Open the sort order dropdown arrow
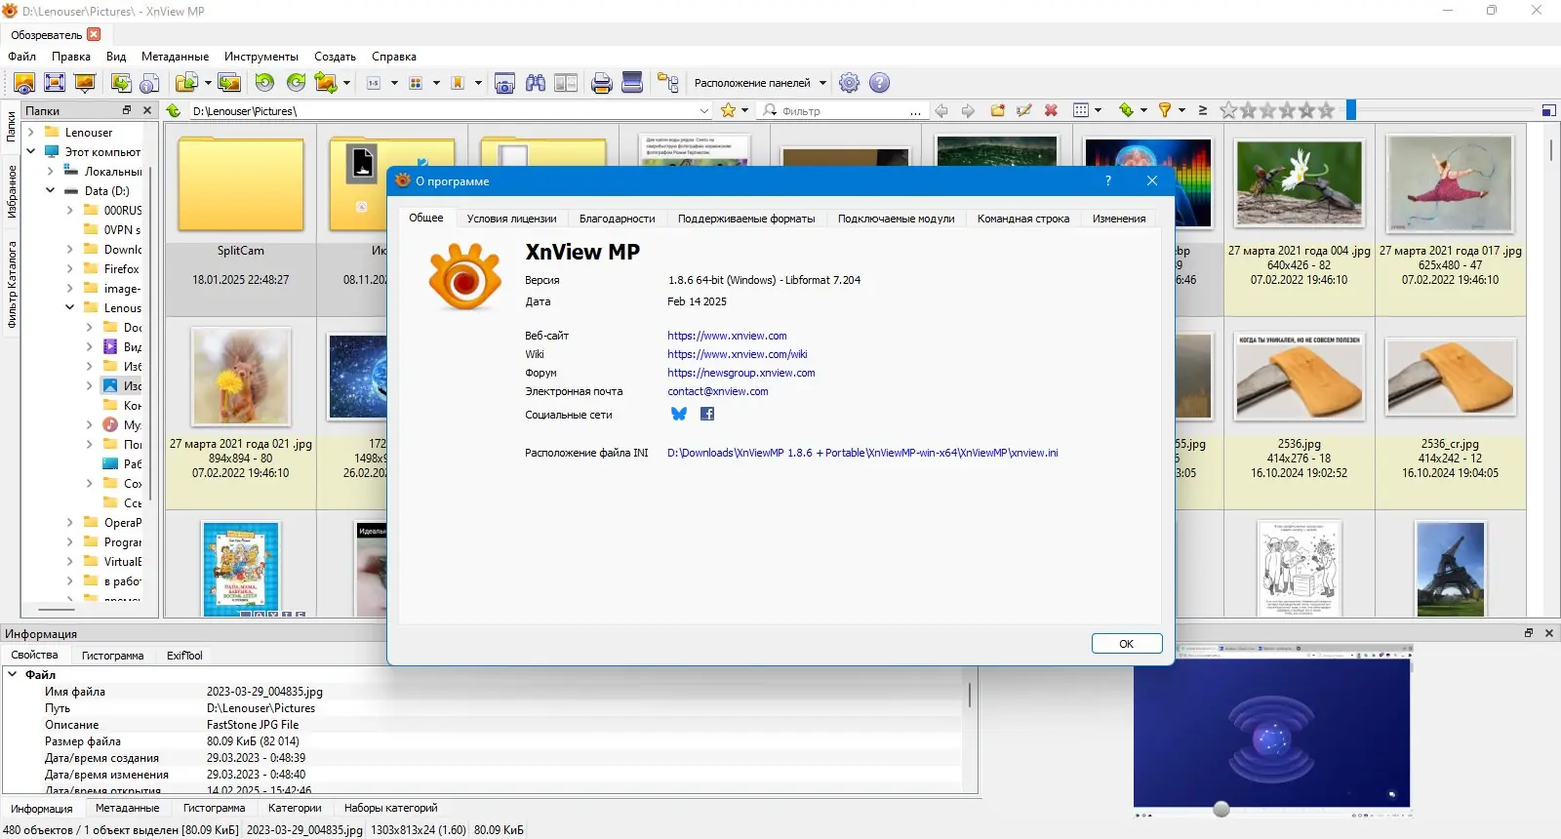1561x839 pixels. 1143,111
